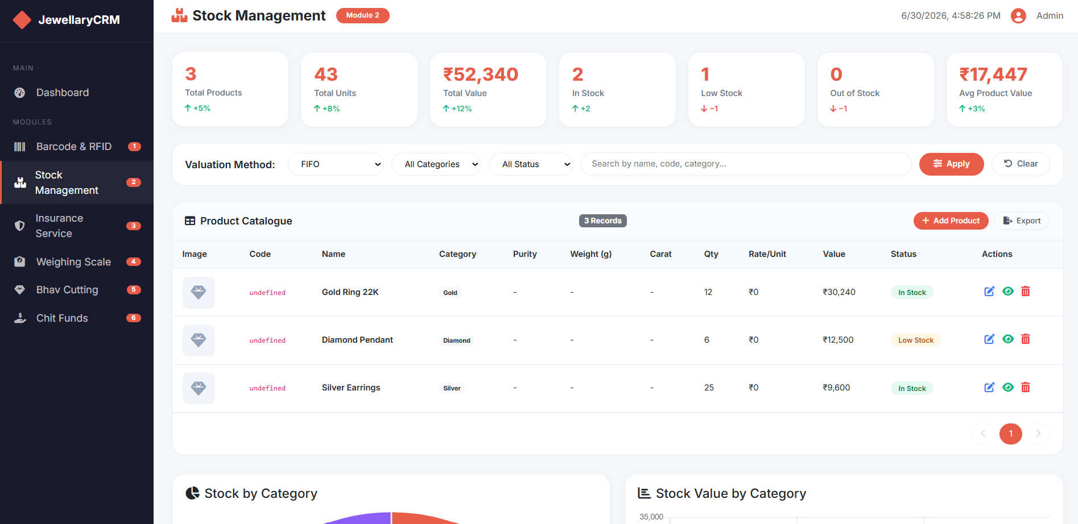Click the Out of Stock stat card

[x=875, y=89]
